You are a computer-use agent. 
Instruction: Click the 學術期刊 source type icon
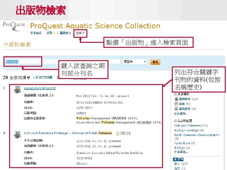point(176,99)
